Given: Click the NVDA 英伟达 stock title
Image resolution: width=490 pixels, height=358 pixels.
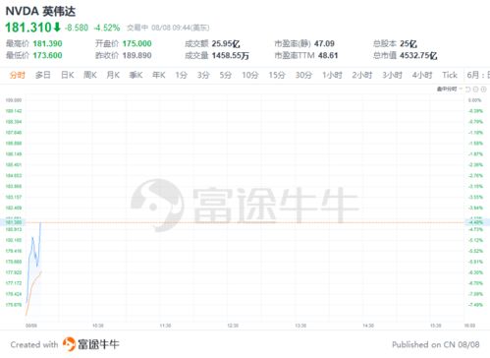Looking at the screenshot, I should pyautogui.click(x=40, y=11).
